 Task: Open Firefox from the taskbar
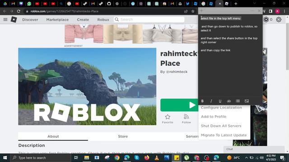click(x=147, y=158)
